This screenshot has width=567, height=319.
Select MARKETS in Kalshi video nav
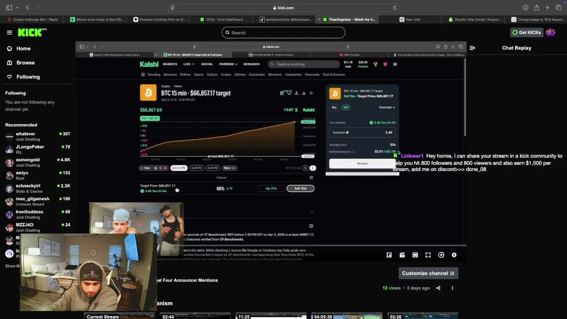click(170, 64)
